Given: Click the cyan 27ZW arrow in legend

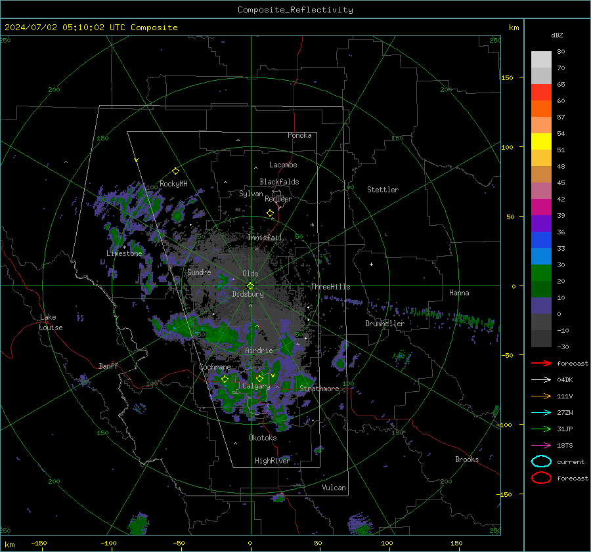Looking at the screenshot, I should (x=541, y=413).
